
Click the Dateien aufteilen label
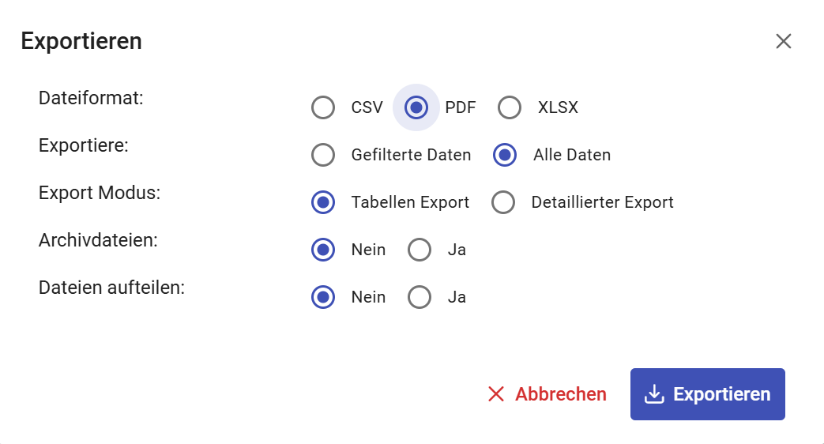click(x=111, y=288)
